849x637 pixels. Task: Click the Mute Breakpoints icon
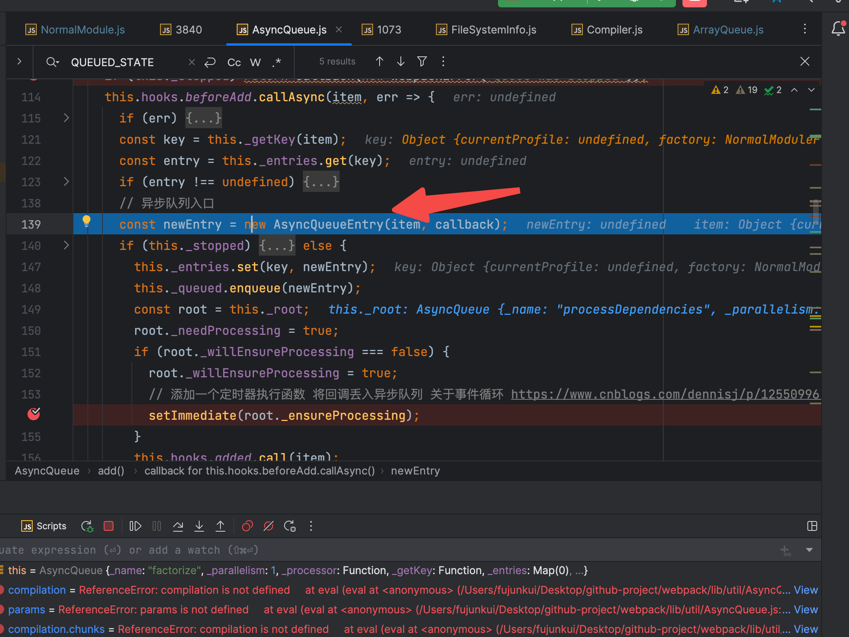pos(269,526)
